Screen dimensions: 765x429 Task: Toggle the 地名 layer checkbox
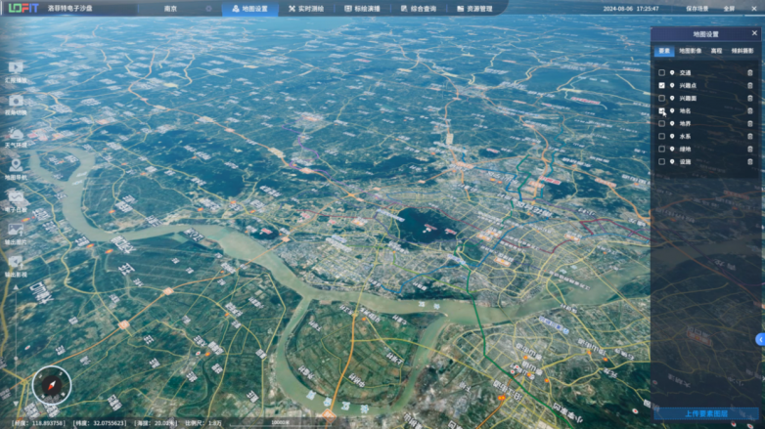661,110
